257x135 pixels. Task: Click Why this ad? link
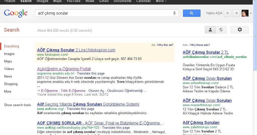click(x=165, y=45)
